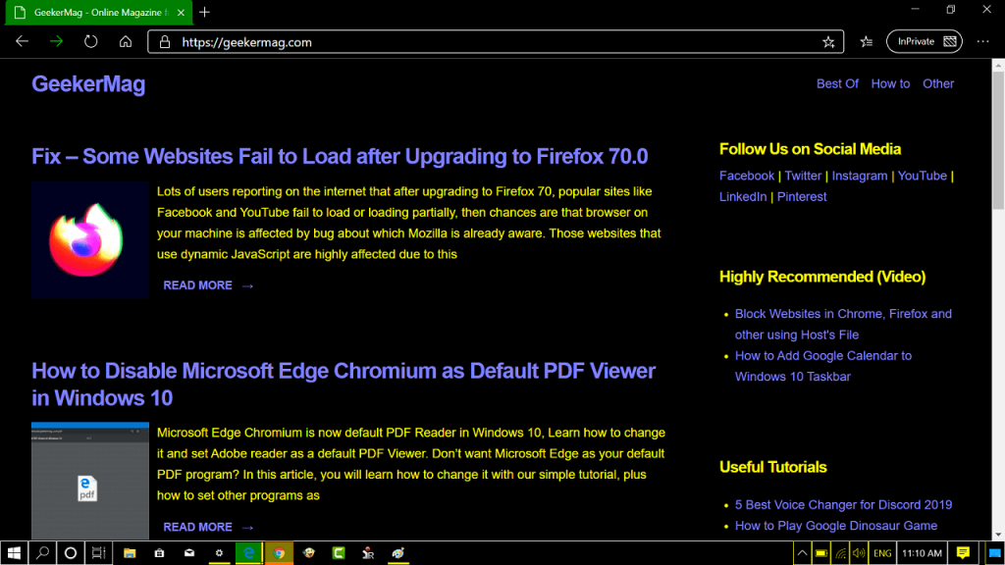The image size is (1005, 565).
Task: Open Block Websites using Host's File video link
Action: click(x=843, y=324)
